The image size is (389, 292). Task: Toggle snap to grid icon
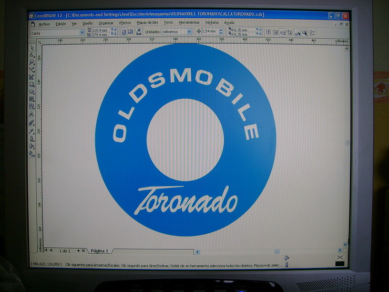tap(268, 32)
